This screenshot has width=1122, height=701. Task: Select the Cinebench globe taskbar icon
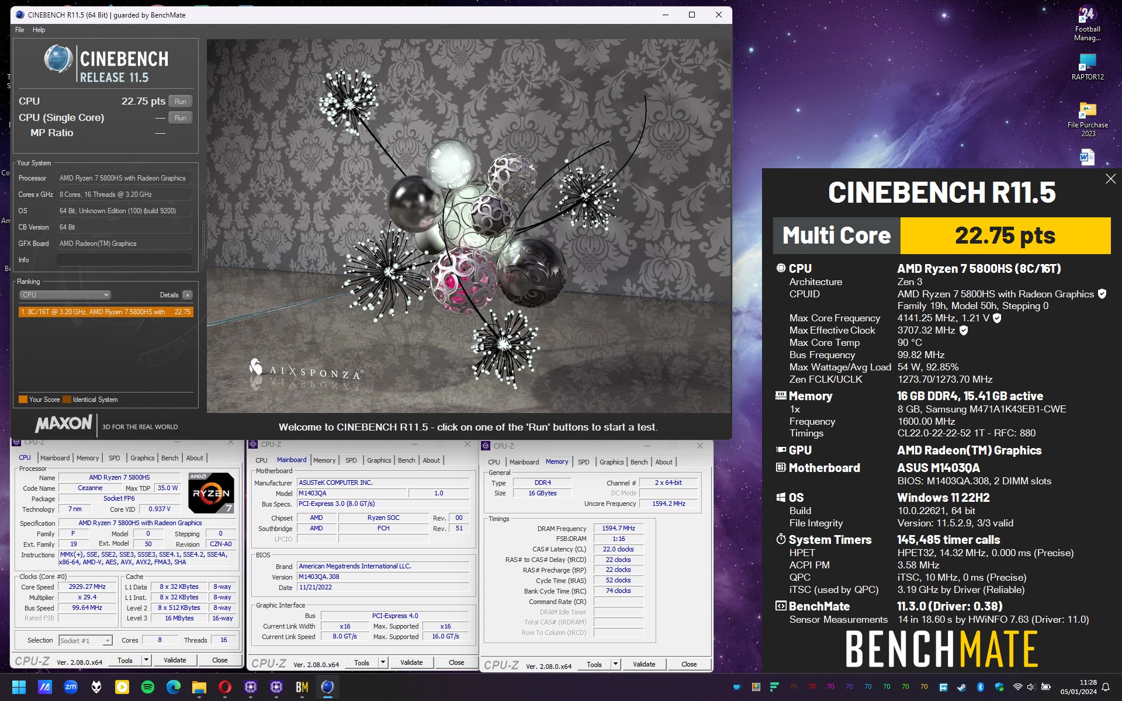328,687
